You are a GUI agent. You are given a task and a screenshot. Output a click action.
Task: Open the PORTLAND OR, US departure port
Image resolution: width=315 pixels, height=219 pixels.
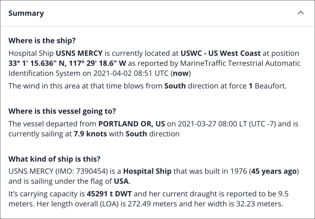(132, 124)
